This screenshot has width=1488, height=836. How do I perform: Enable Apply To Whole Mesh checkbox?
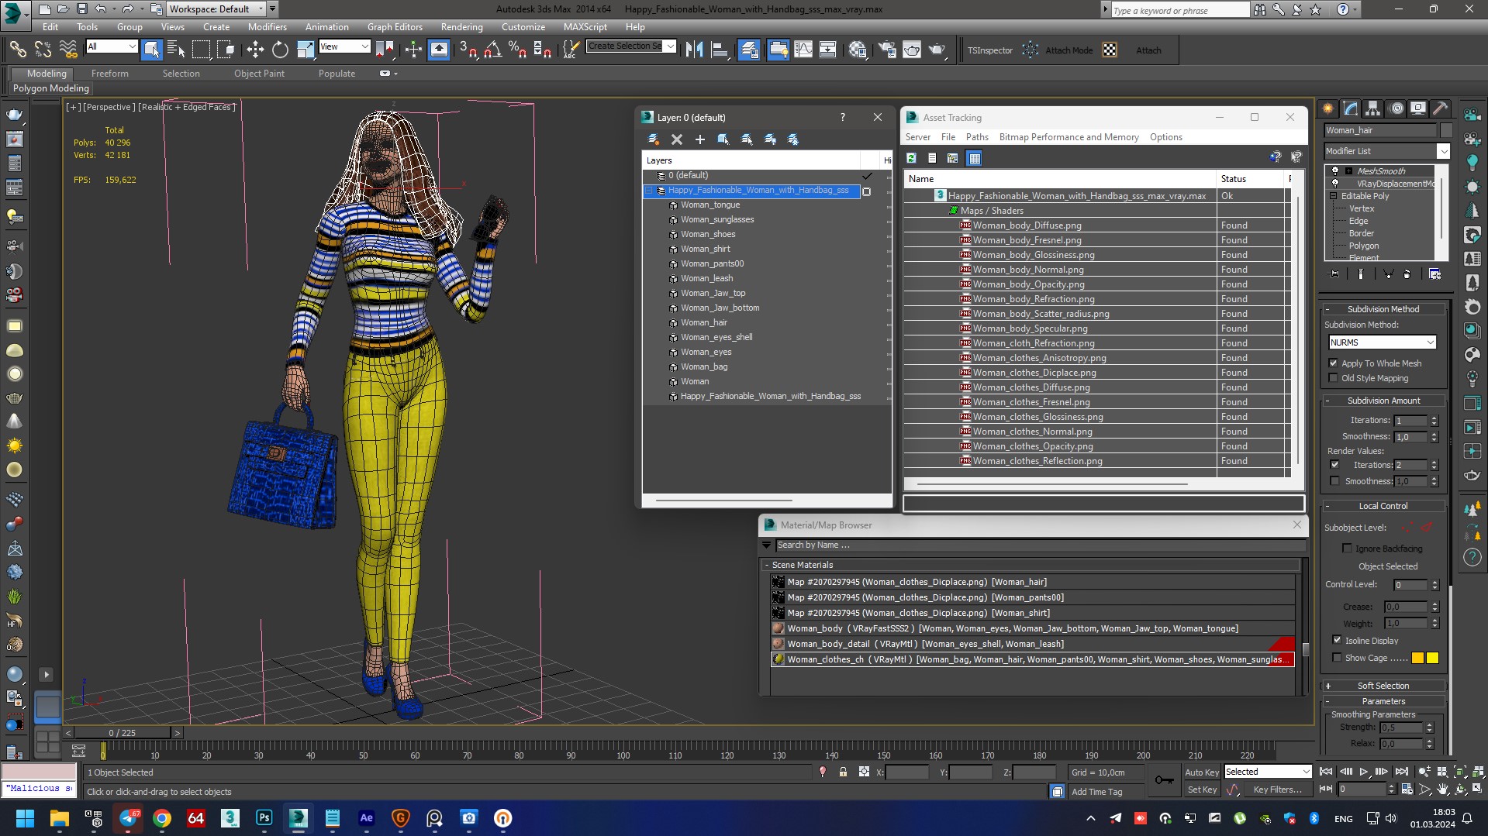click(x=1334, y=363)
